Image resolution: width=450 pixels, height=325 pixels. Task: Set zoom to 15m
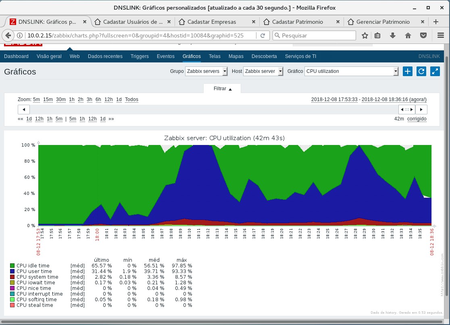pyautogui.click(x=48, y=99)
